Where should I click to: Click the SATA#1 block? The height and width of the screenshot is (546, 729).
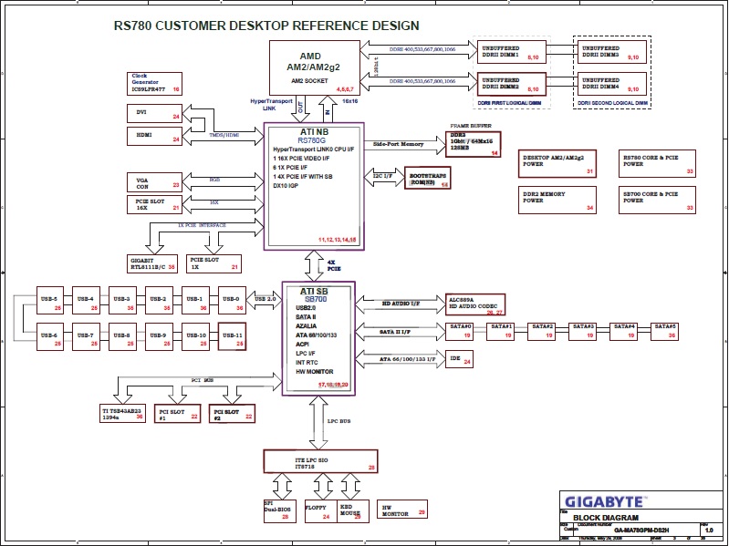500,332
